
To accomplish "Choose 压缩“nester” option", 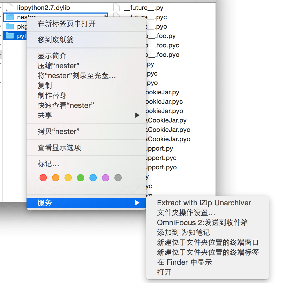I will tap(59, 66).
